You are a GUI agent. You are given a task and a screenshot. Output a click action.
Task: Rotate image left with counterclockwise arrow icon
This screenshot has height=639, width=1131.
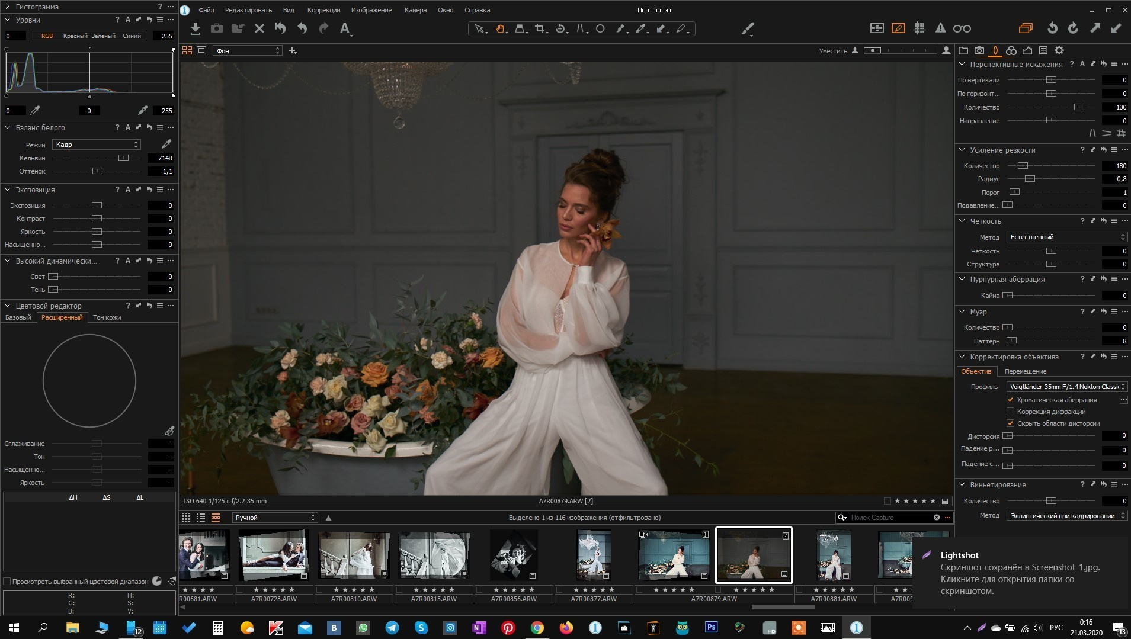(x=1052, y=28)
